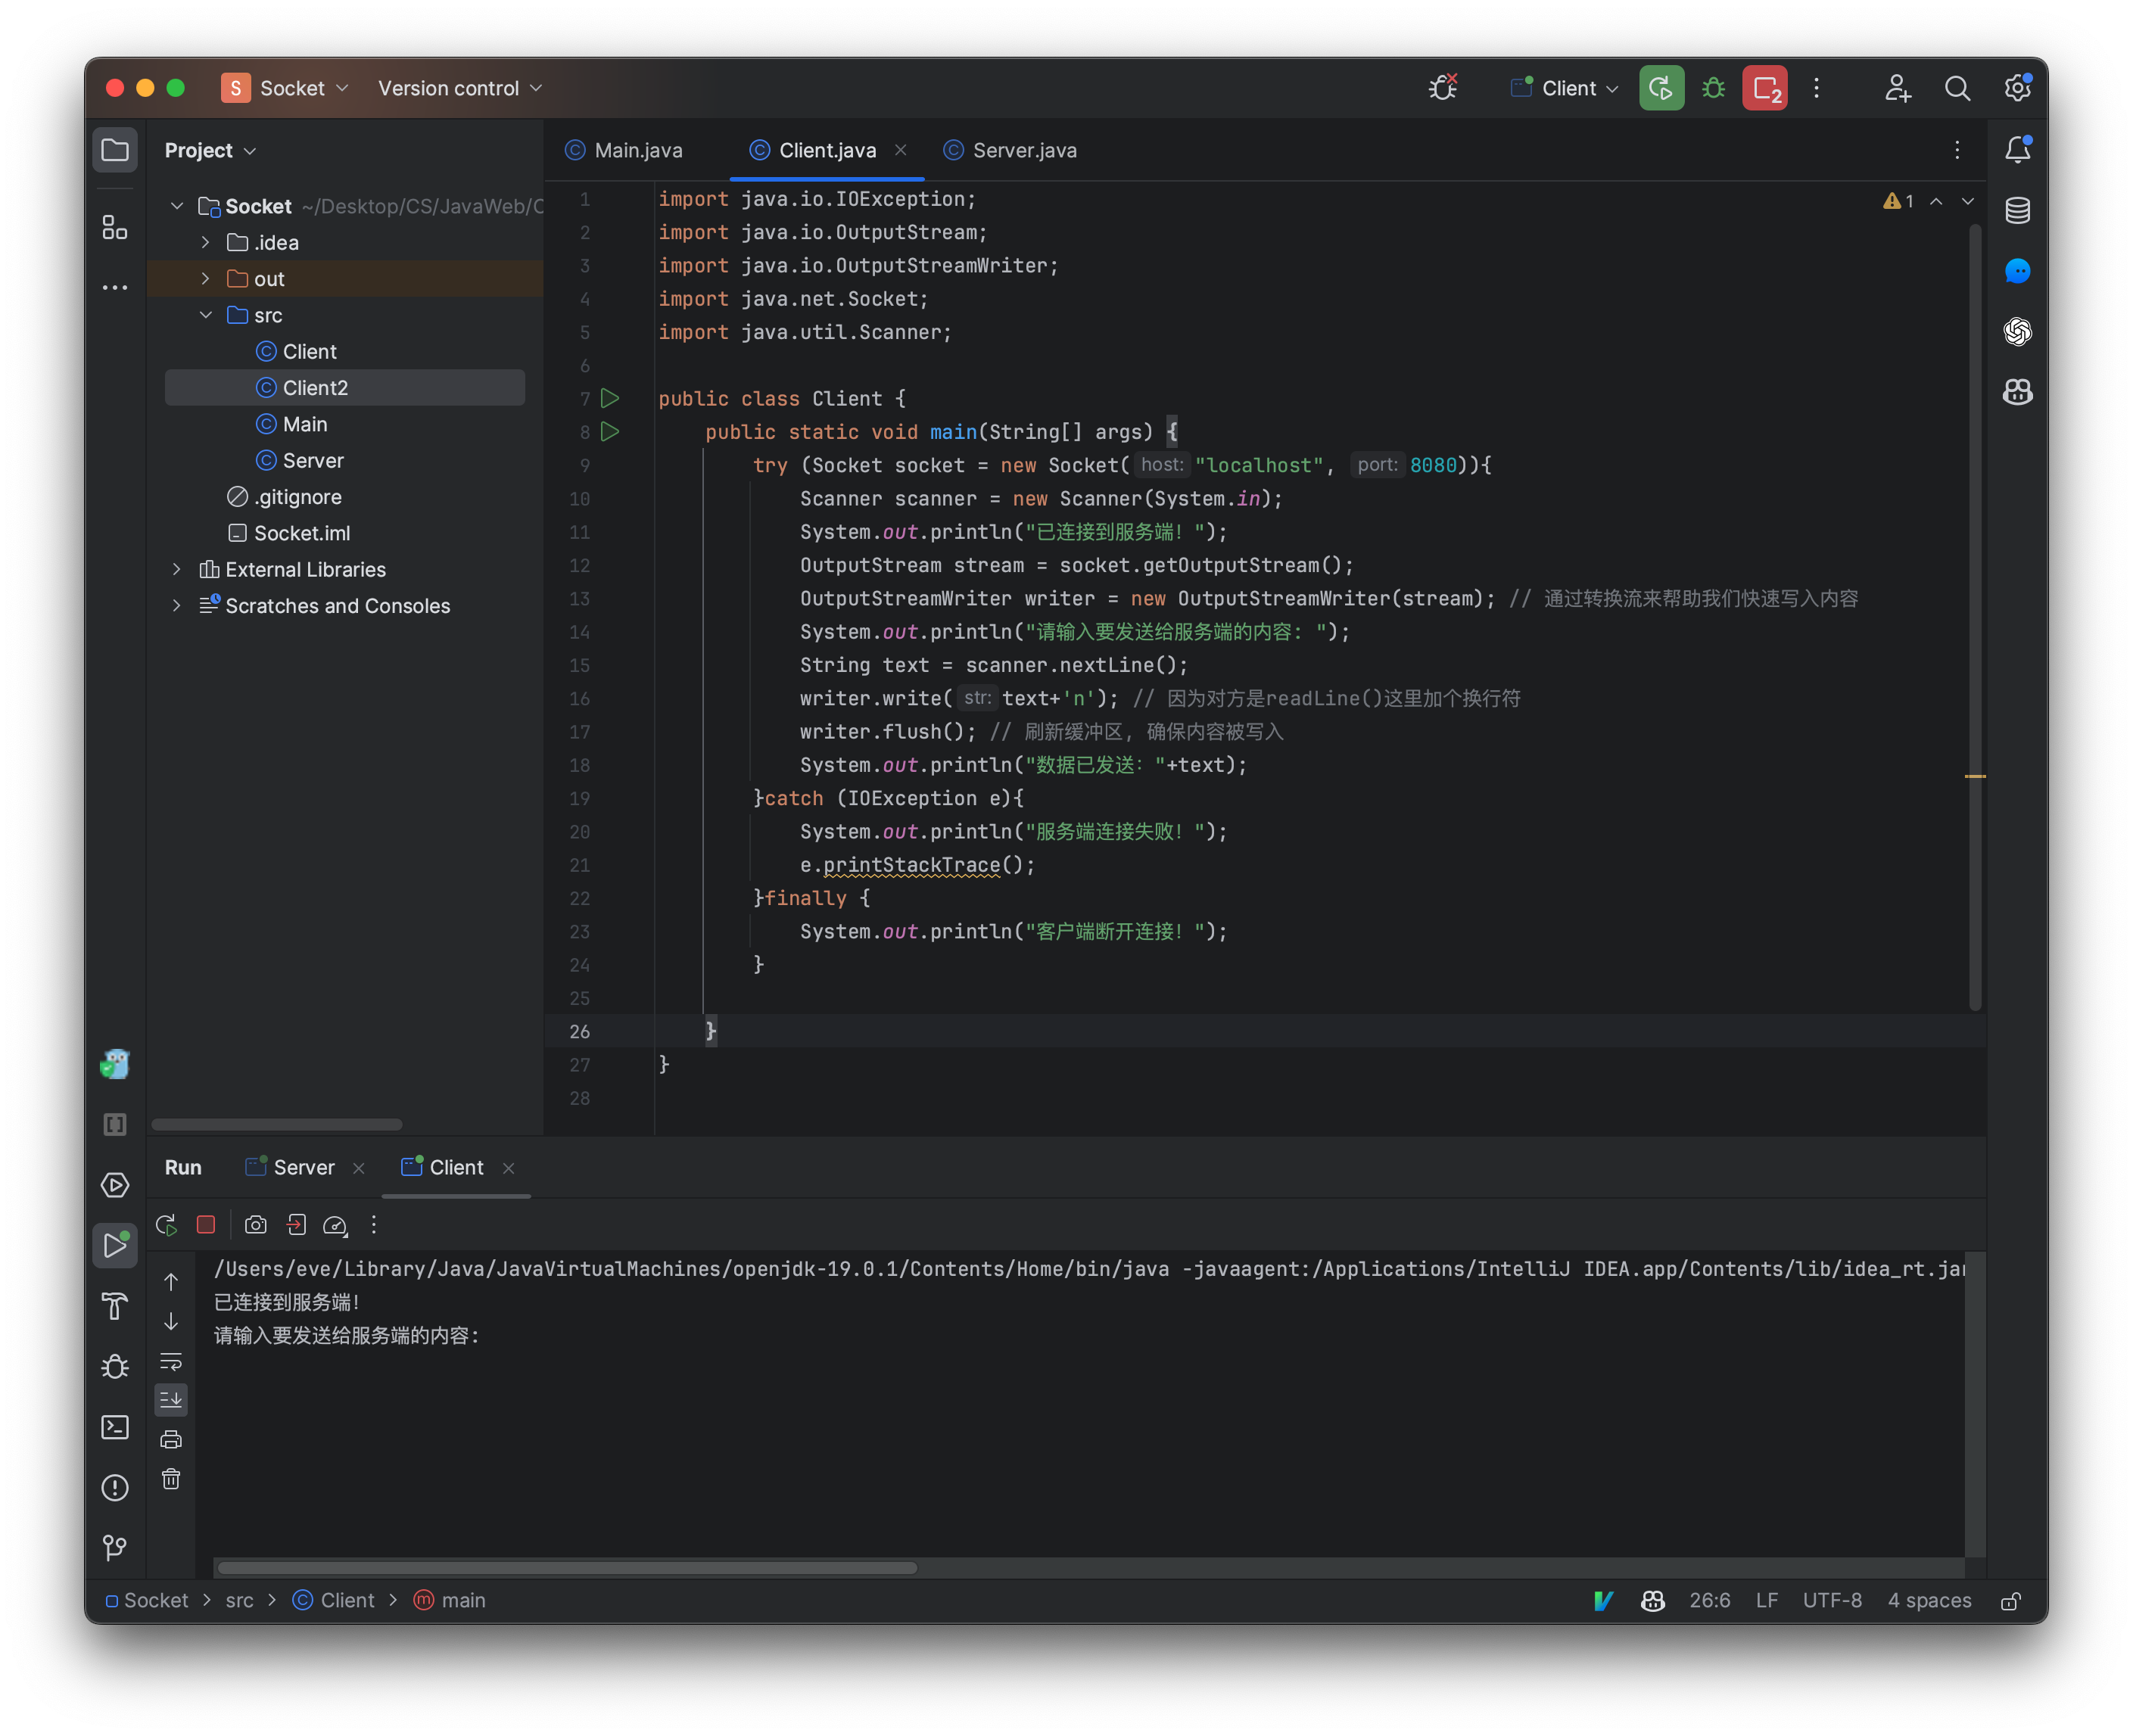The width and height of the screenshot is (2133, 1736).
Task: Open the Run tool window icon
Action: pos(115,1245)
